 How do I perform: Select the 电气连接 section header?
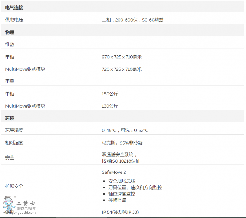(x=14, y=8)
